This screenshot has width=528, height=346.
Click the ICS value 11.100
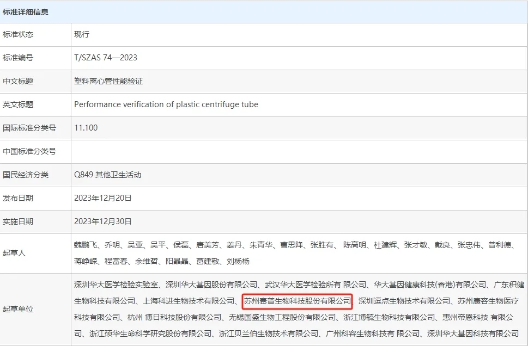[86, 128]
